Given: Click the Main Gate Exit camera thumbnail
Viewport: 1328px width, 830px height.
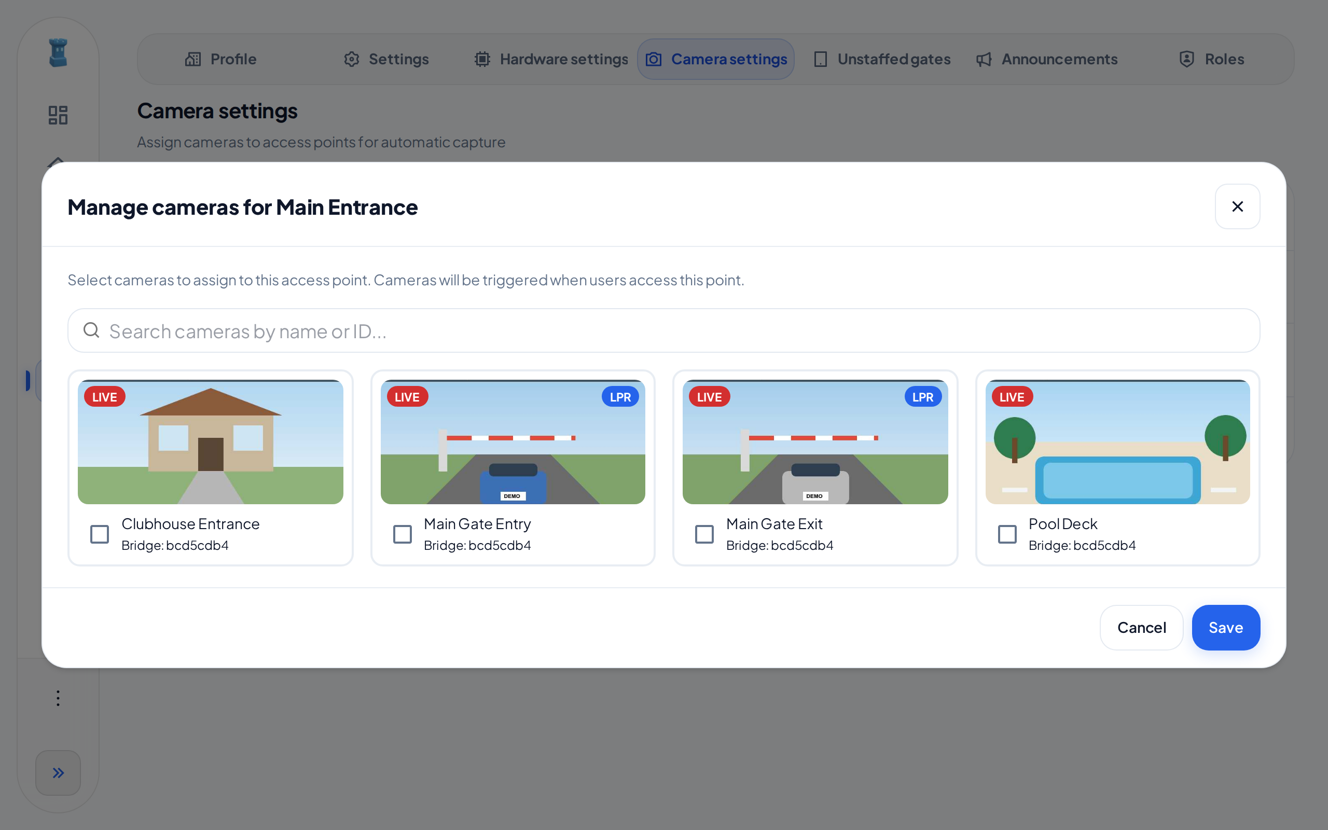Looking at the screenshot, I should (815, 442).
